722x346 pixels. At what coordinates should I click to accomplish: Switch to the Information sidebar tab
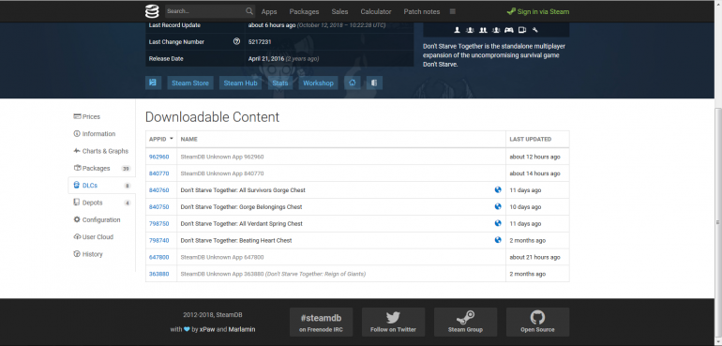(102, 133)
